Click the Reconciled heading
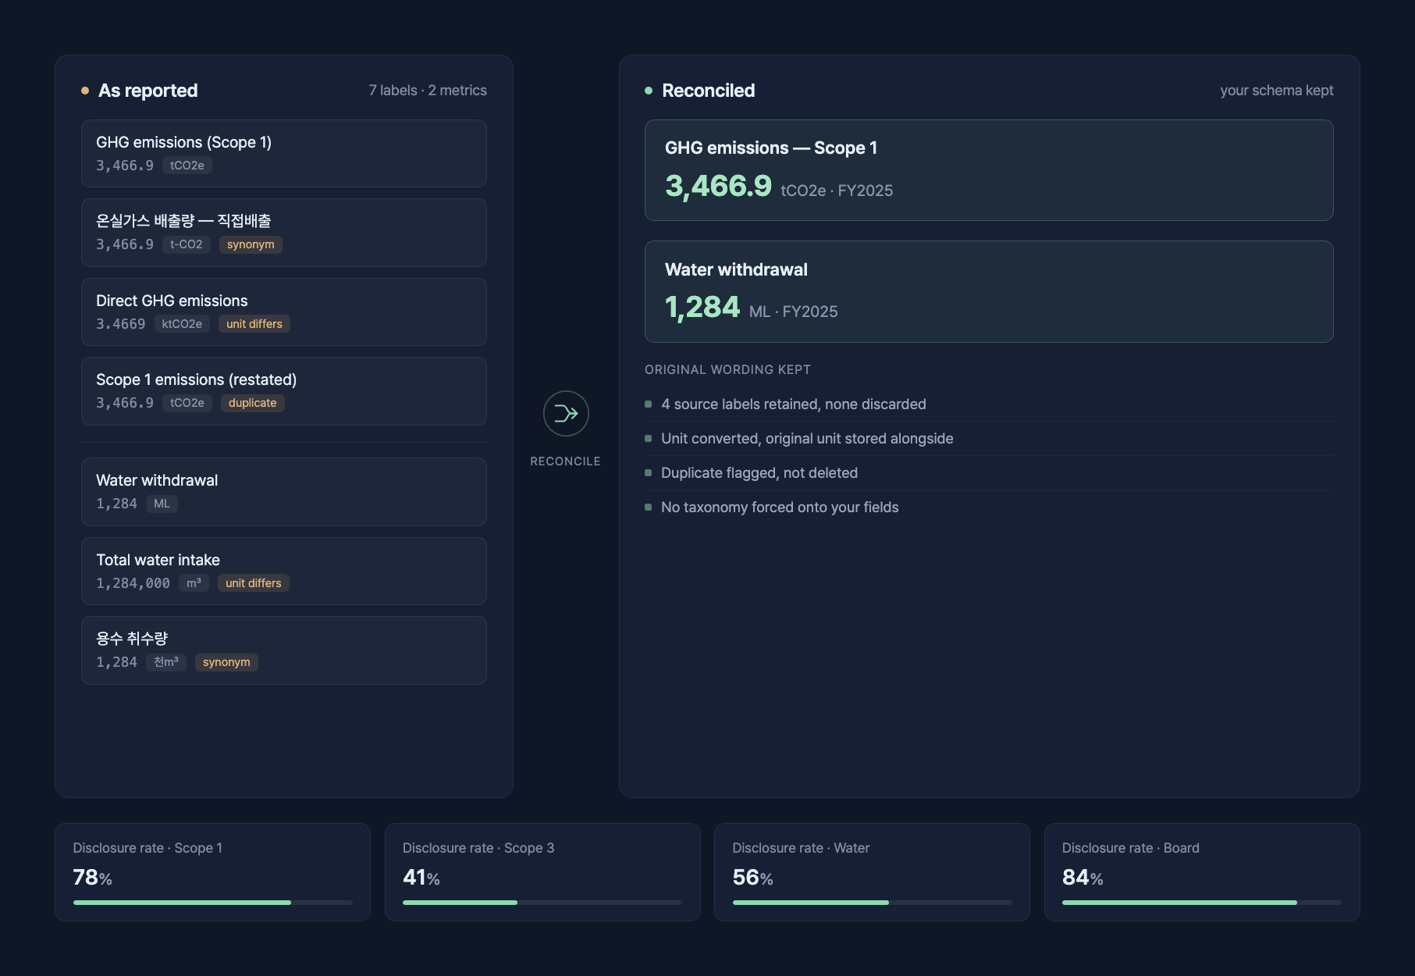1415x976 pixels. point(709,91)
